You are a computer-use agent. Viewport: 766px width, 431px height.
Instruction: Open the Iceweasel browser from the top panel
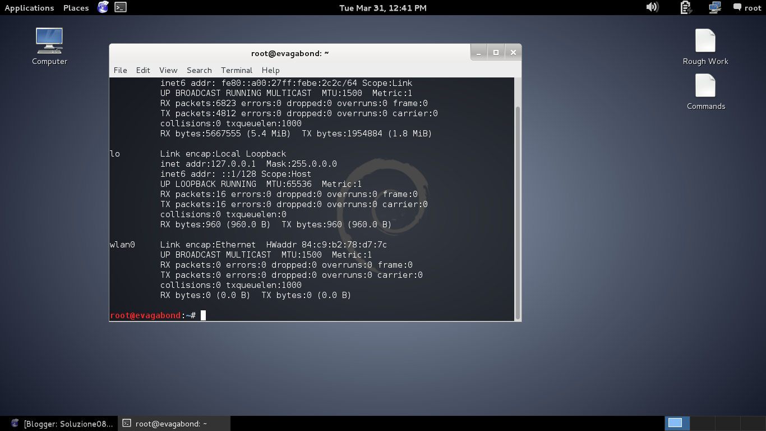pyautogui.click(x=103, y=7)
